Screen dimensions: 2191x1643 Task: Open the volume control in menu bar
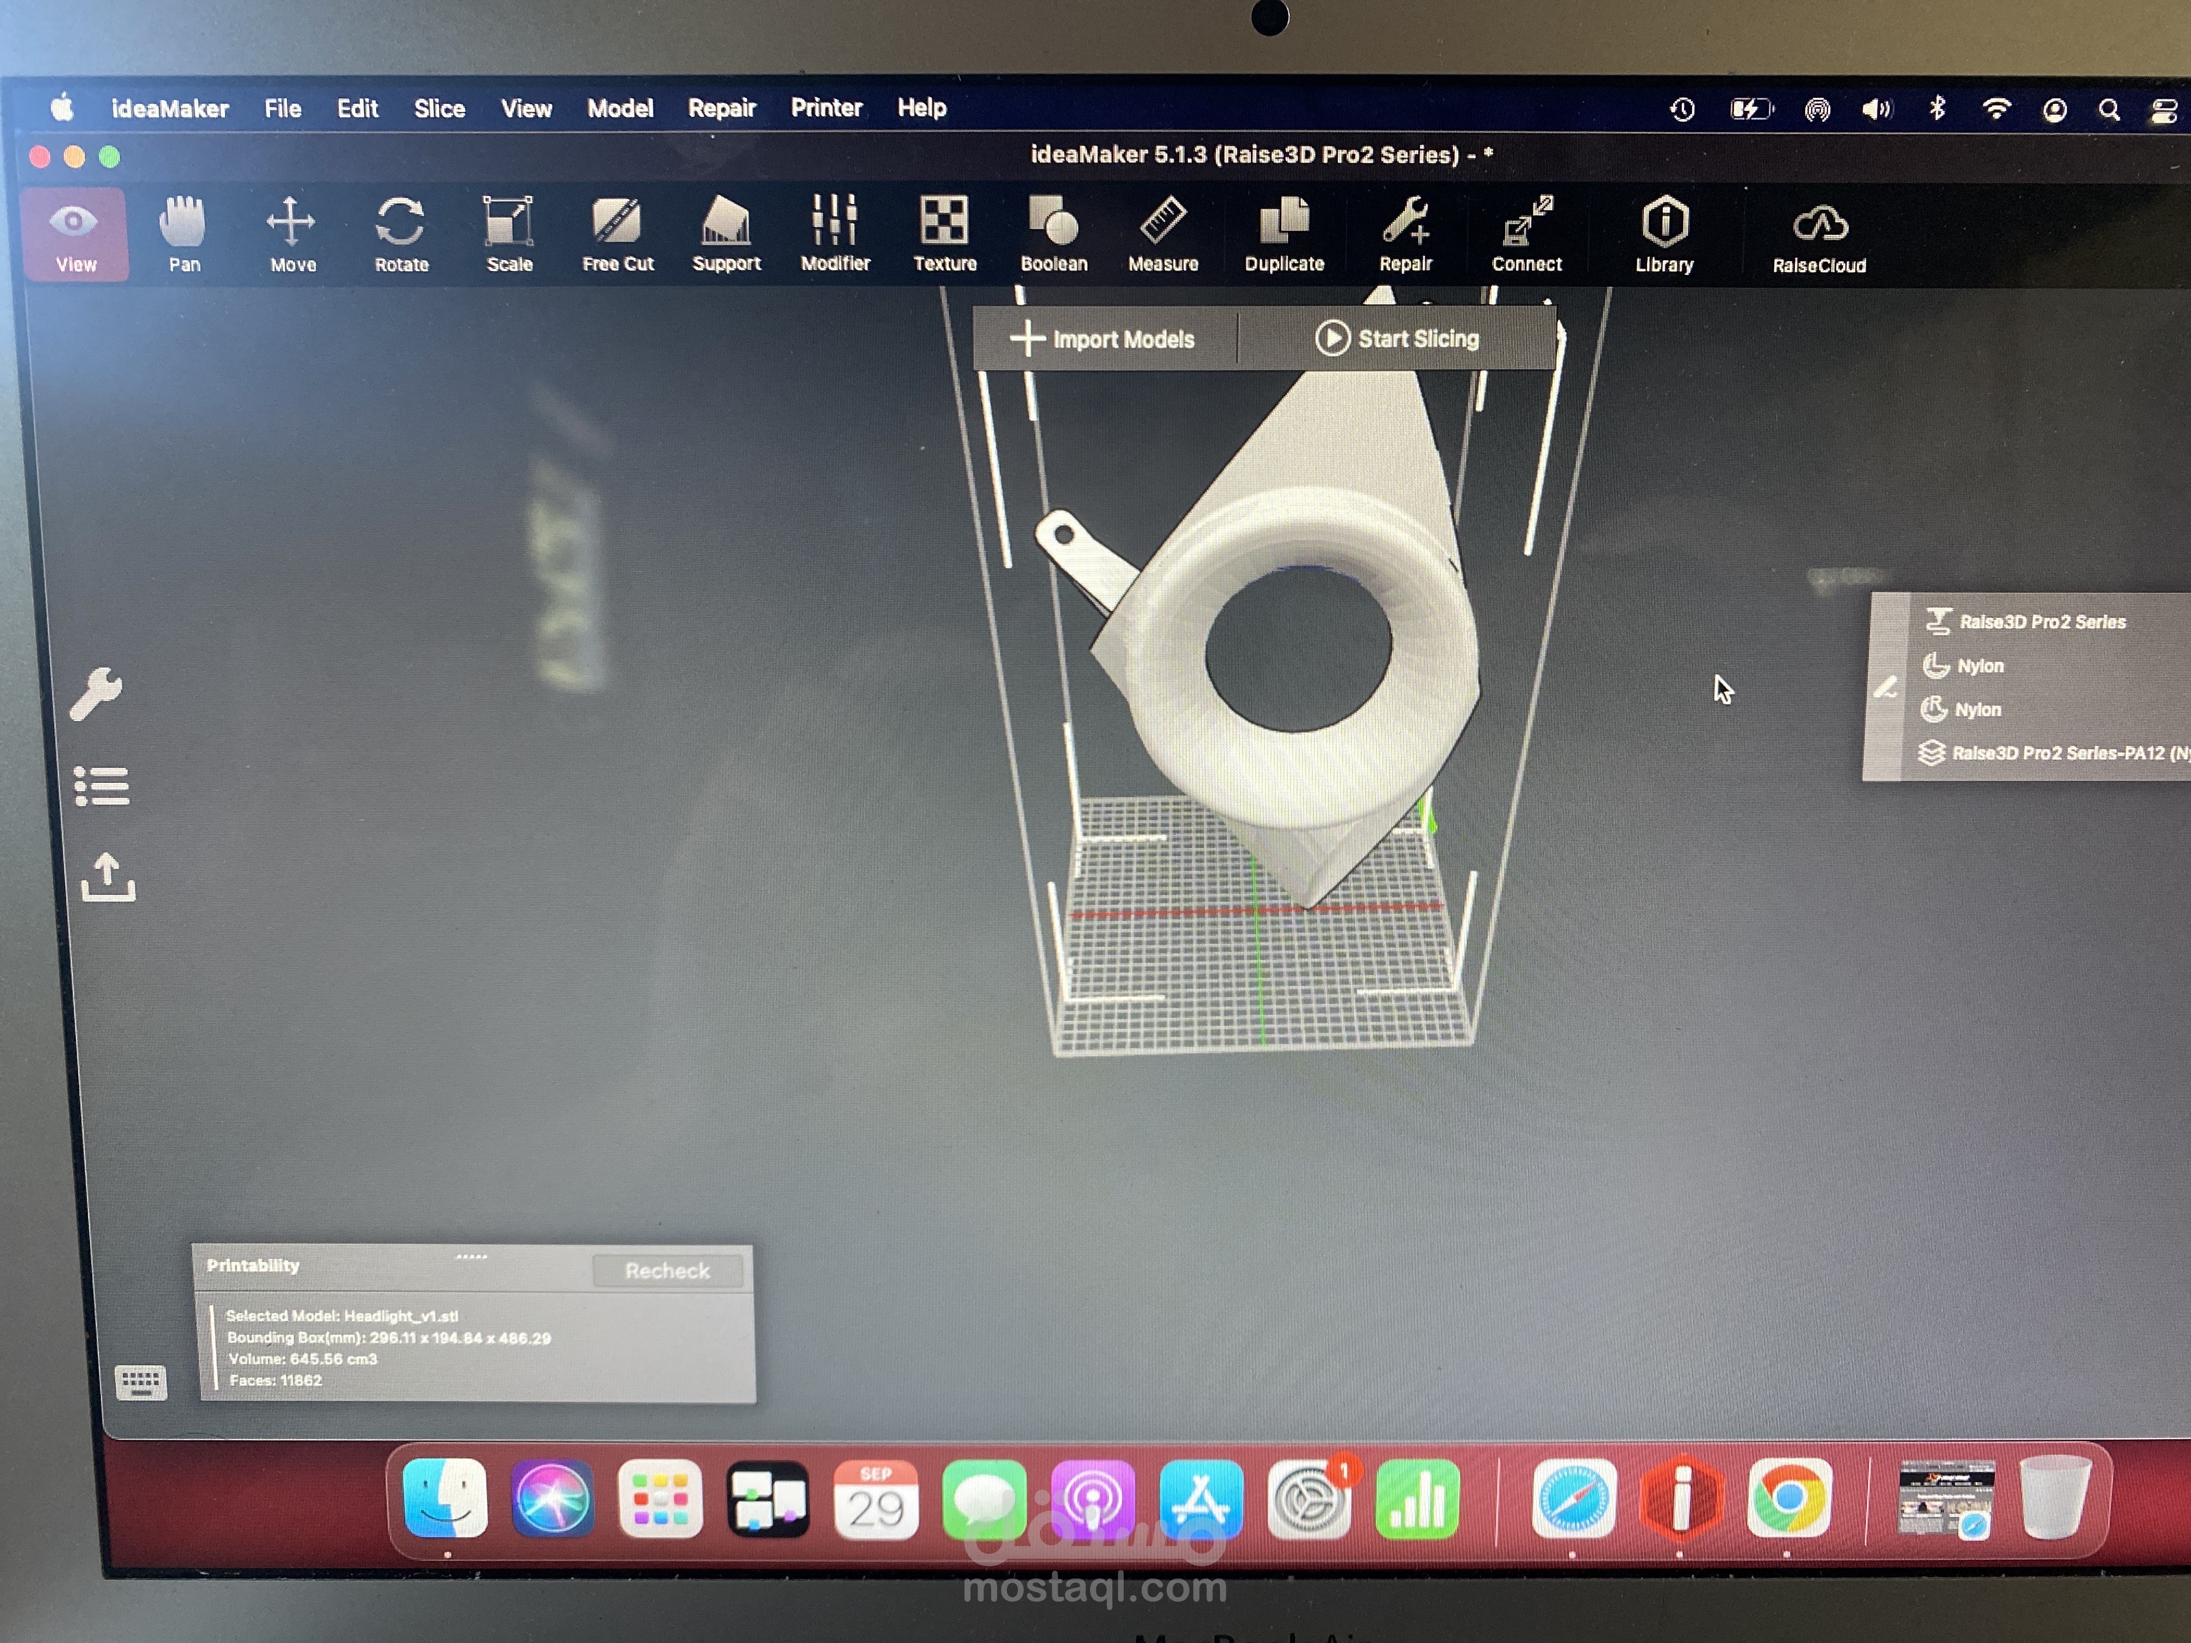coord(1877,109)
